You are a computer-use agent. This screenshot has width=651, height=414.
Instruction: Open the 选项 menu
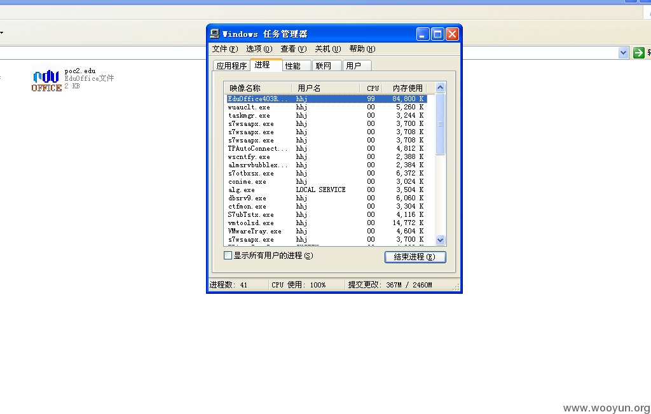click(x=259, y=49)
